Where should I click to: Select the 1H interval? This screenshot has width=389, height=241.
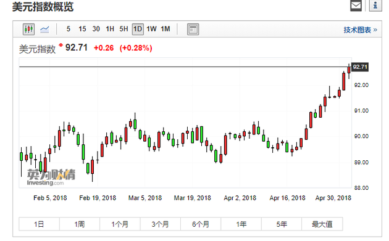(x=110, y=29)
